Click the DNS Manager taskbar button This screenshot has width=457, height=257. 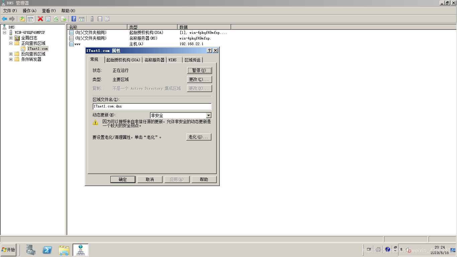click(x=81, y=250)
